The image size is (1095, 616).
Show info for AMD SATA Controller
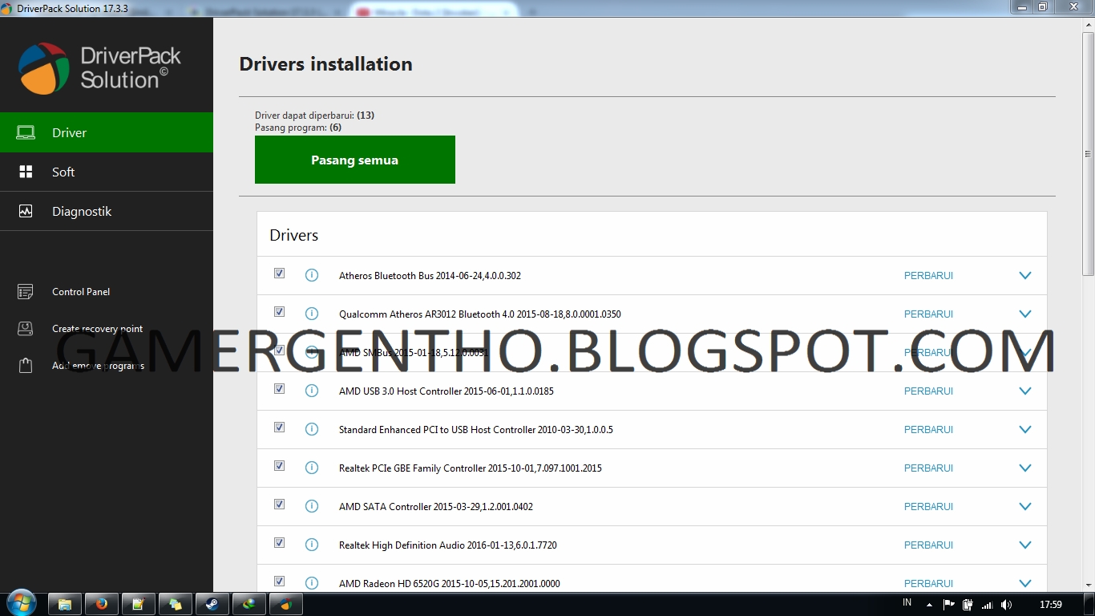click(312, 506)
